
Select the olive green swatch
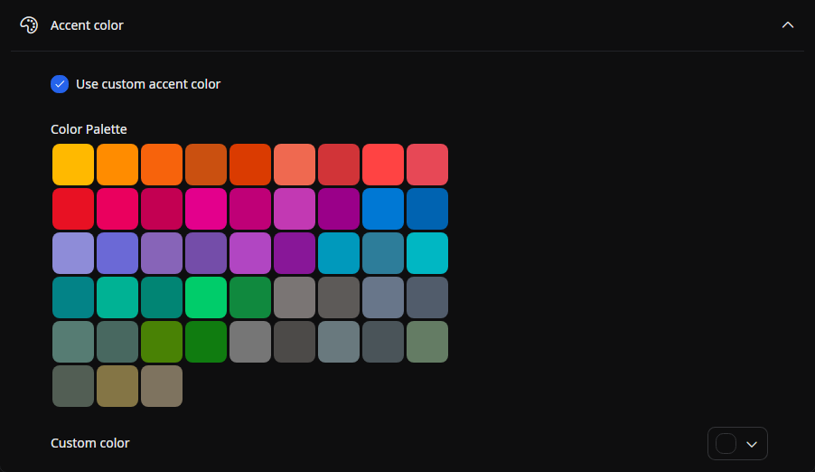[x=162, y=342]
